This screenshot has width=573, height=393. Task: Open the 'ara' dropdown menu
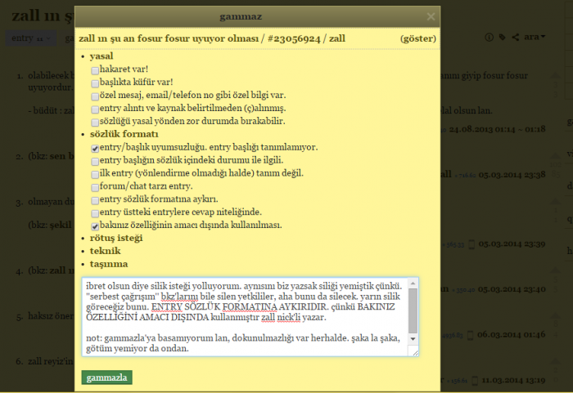tap(535, 38)
